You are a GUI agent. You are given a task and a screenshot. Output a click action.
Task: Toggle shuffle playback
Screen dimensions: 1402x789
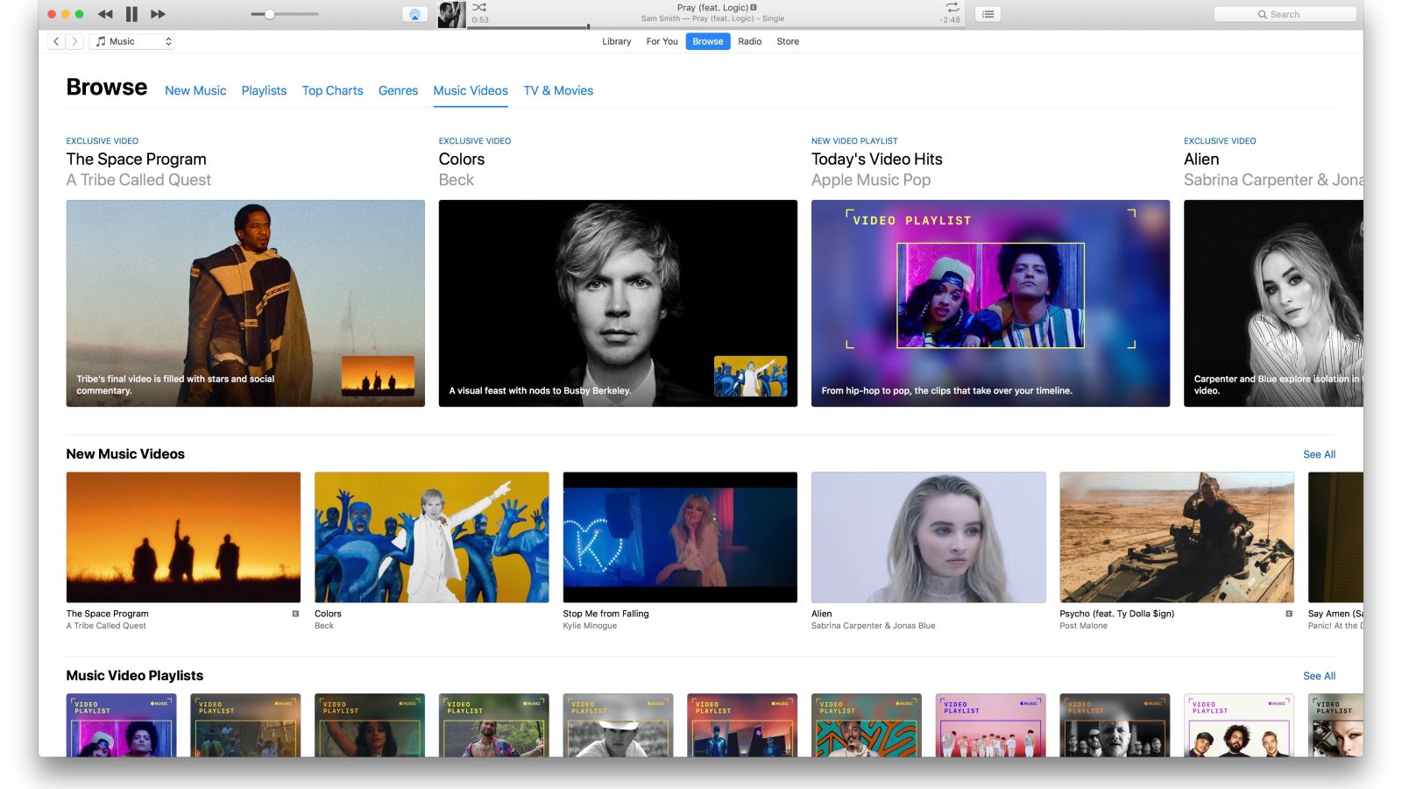click(x=479, y=7)
